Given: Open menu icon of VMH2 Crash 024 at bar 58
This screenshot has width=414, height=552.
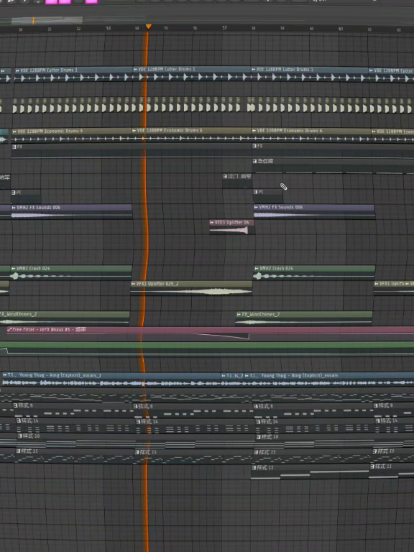Looking at the screenshot, I should (x=257, y=269).
